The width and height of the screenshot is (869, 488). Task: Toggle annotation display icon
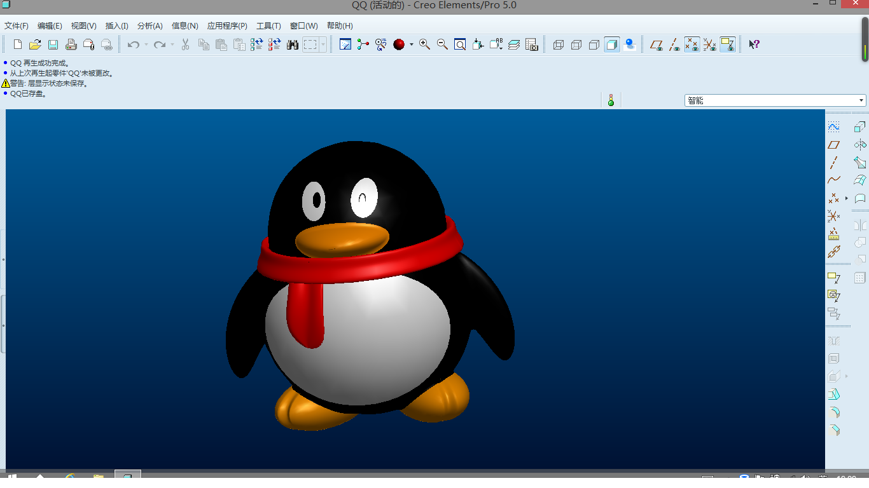click(728, 44)
